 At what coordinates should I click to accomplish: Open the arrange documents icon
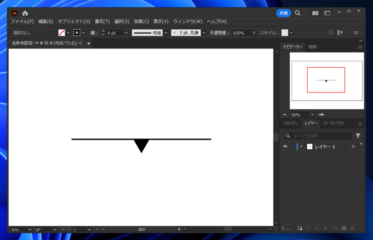pos(315,13)
